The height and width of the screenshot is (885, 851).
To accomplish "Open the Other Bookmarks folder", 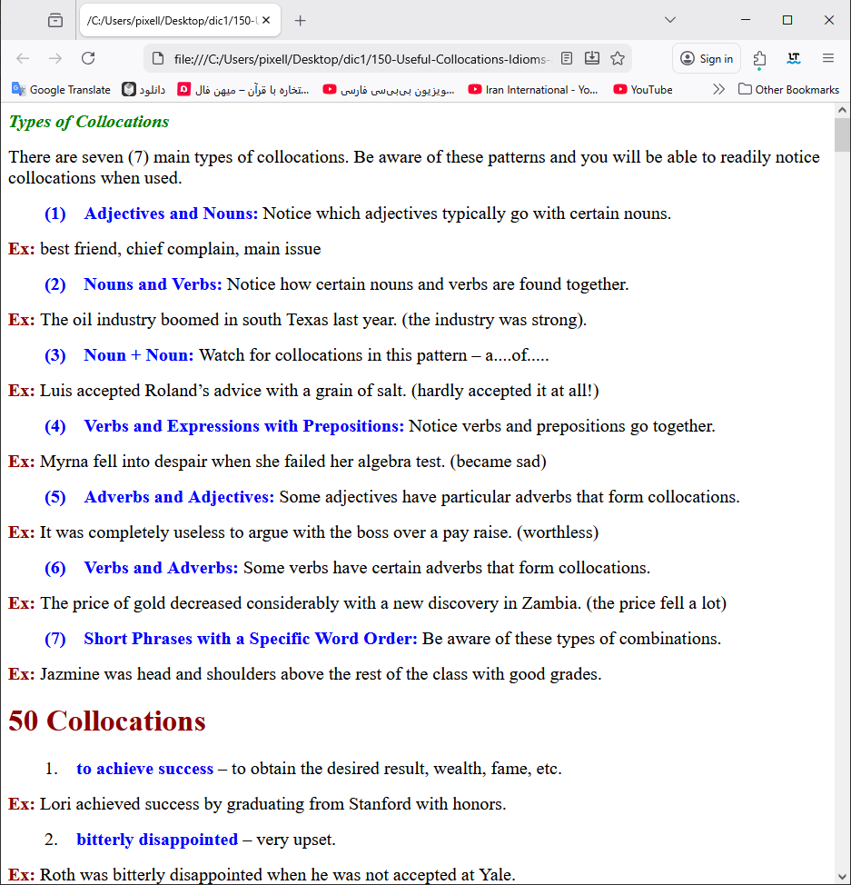I will 788,89.
